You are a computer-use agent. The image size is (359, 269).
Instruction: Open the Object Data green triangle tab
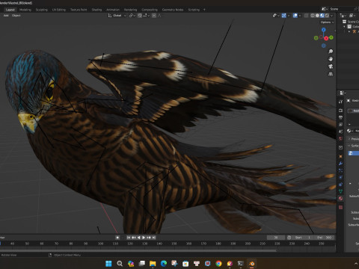[x=340, y=191]
